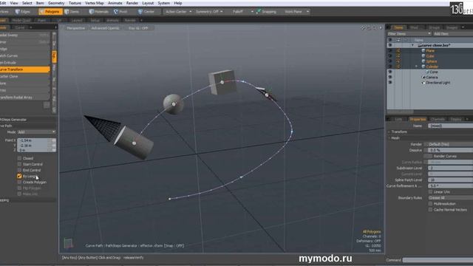Enable the Linear UVs checkbox

[x=430, y=192]
